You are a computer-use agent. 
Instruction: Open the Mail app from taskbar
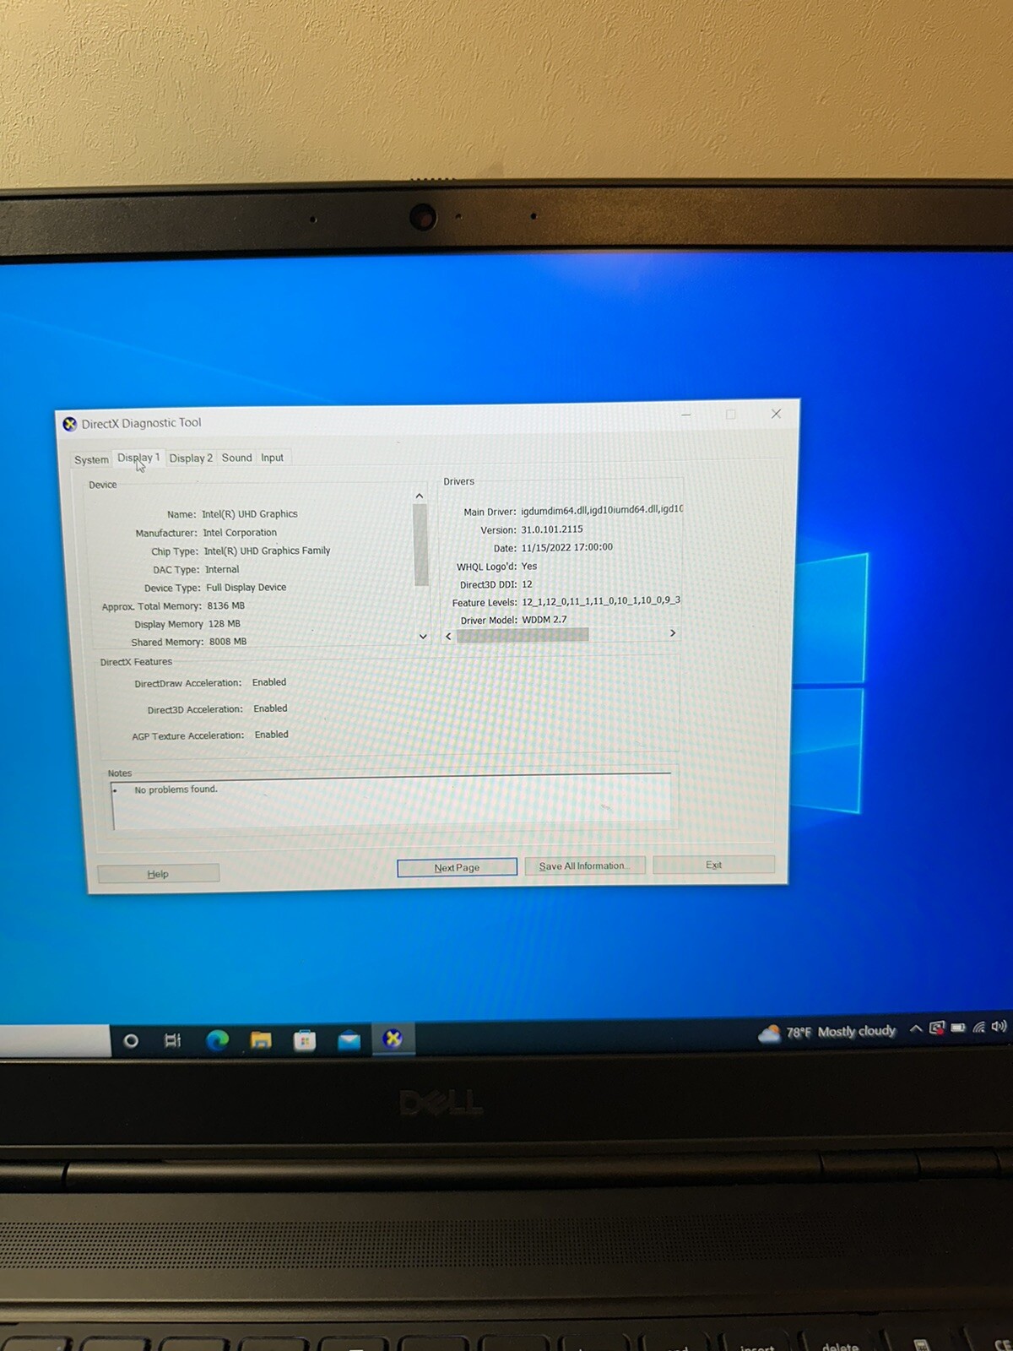349,1040
